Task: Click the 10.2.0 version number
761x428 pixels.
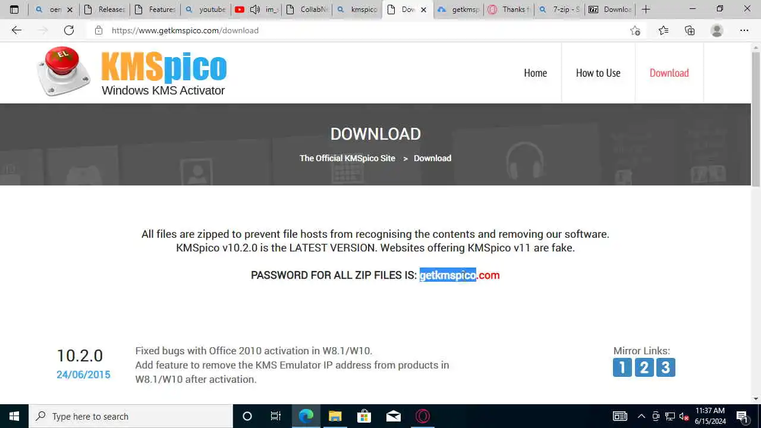Action: pyautogui.click(x=80, y=355)
